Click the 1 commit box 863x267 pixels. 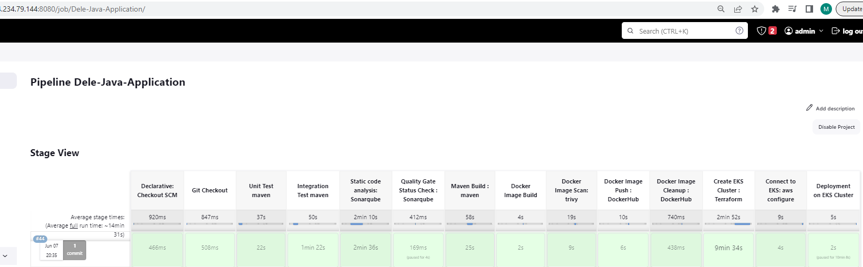click(x=75, y=250)
